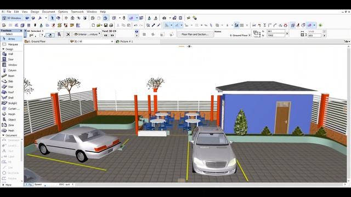Viewport: 351px width, 197px height.
Task: Close the Toolbox panel
Action: [21, 31]
